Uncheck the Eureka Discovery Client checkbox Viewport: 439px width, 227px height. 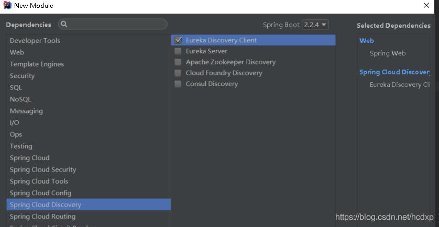[x=178, y=40]
